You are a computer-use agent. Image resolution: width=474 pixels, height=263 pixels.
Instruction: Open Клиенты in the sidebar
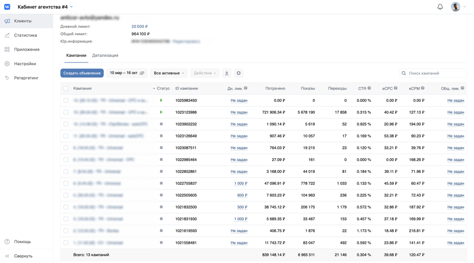(26, 21)
